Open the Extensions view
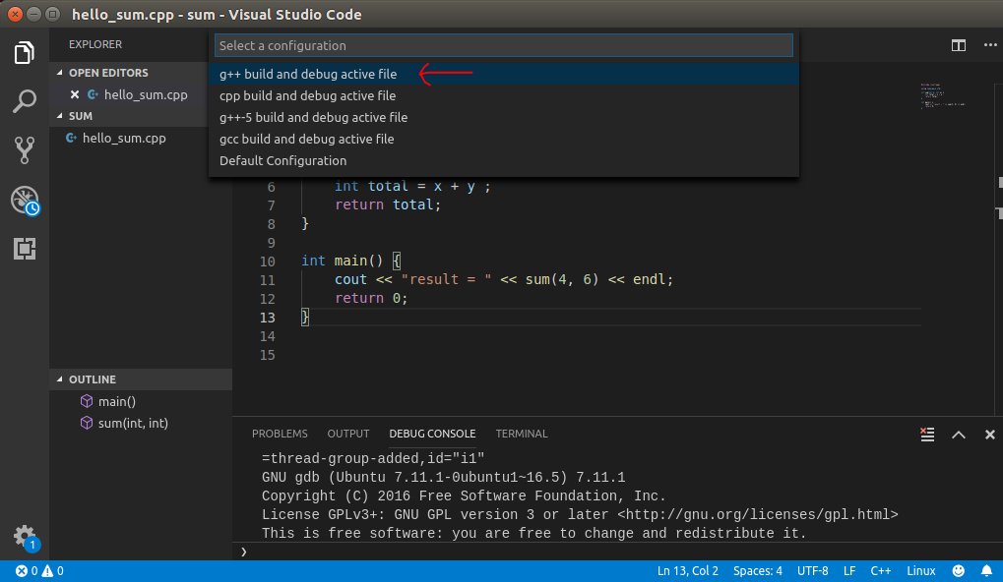Image resolution: width=1003 pixels, height=582 pixels. pyautogui.click(x=25, y=249)
